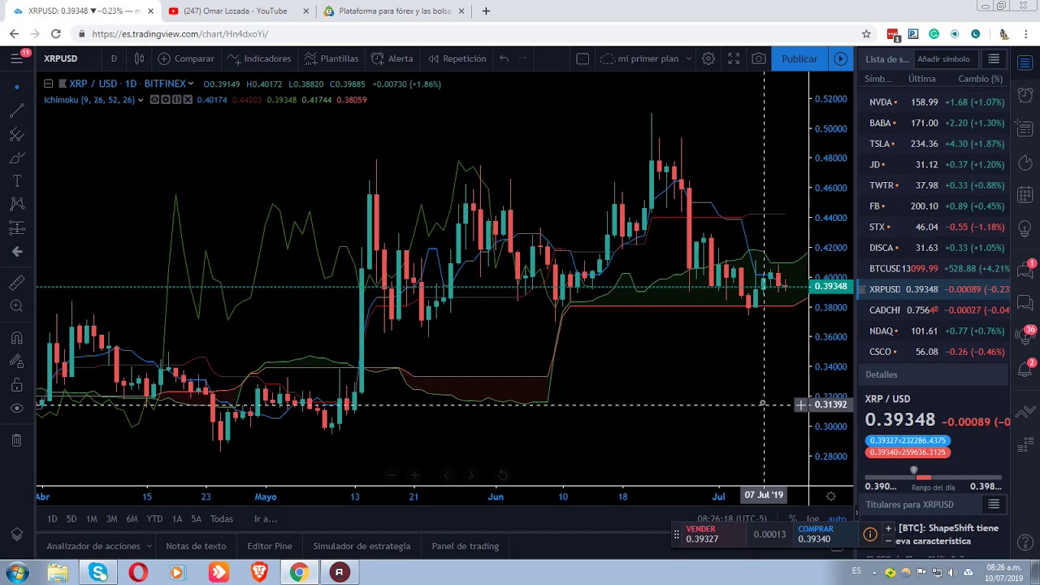The height and width of the screenshot is (585, 1040).
Task: Click the 'Ir a...' go to date button
Action: tap(266, 519)
